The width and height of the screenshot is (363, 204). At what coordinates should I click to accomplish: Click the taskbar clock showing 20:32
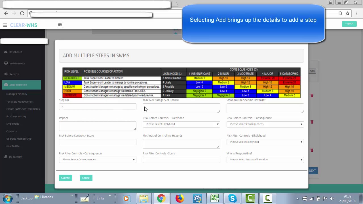[347, 196]
